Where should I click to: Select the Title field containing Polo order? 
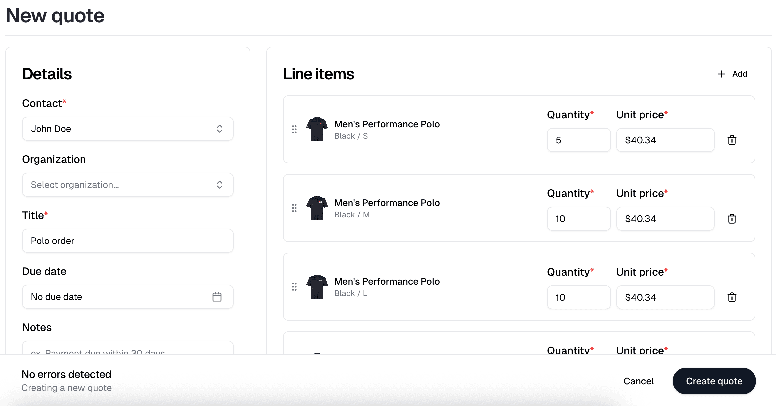tap(128, 241)
